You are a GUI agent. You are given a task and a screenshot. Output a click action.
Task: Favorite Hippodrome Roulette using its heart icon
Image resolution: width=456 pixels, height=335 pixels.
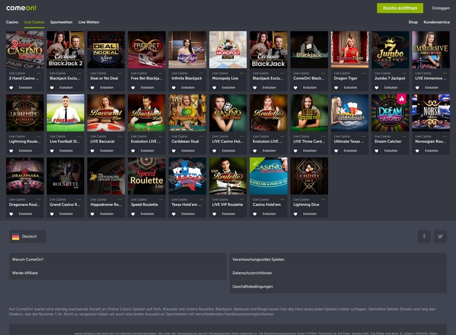92,214
